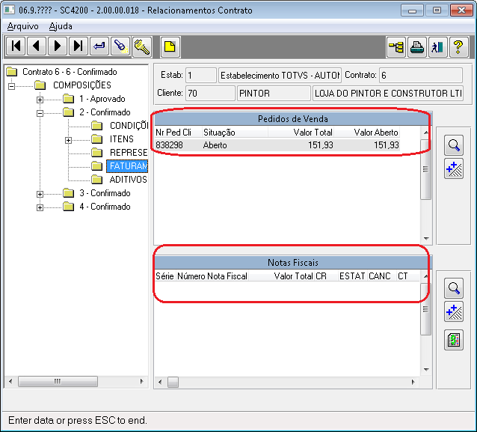Click the Situação column header
477x432 pixels.
click(235, 133)
